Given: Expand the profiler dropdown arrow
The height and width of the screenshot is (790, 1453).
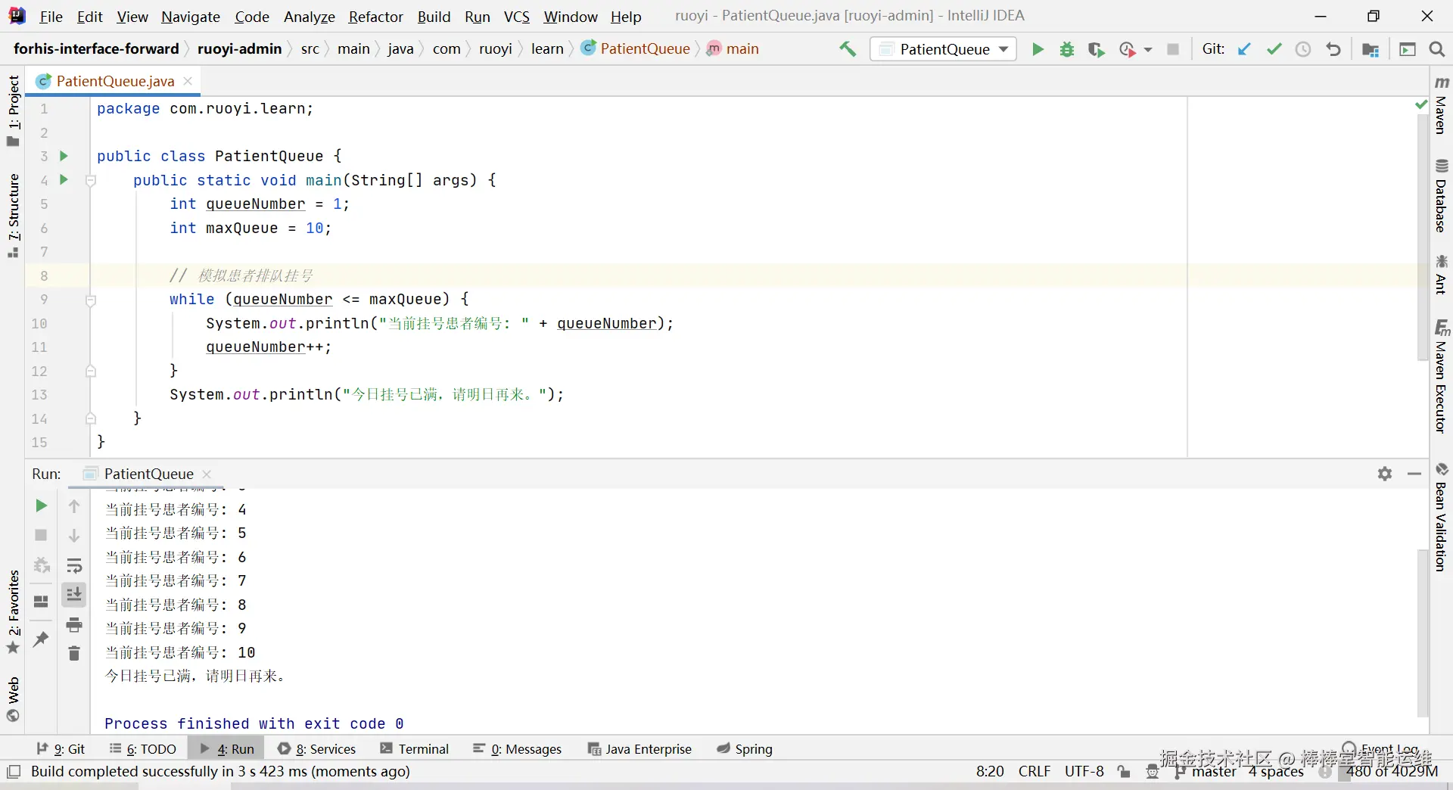Looking at the screenshot, I should tap(1147, 49).
